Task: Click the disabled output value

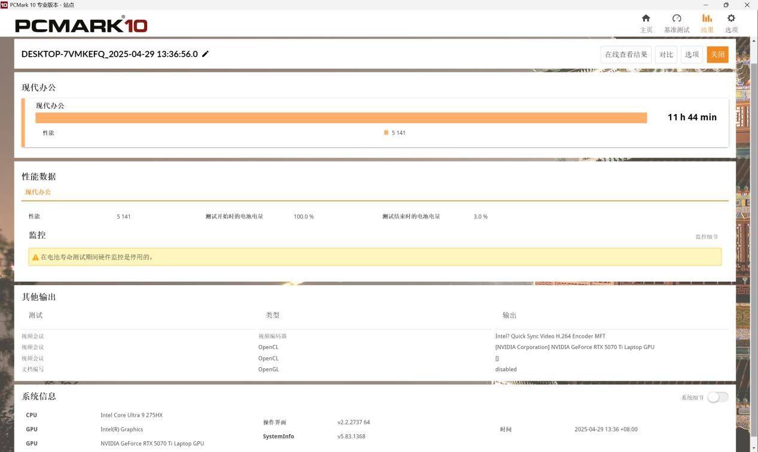Action: tap(506, 369)
